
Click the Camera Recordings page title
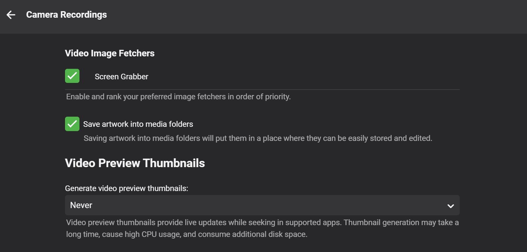pyautogui.click(x=66, y=15)
